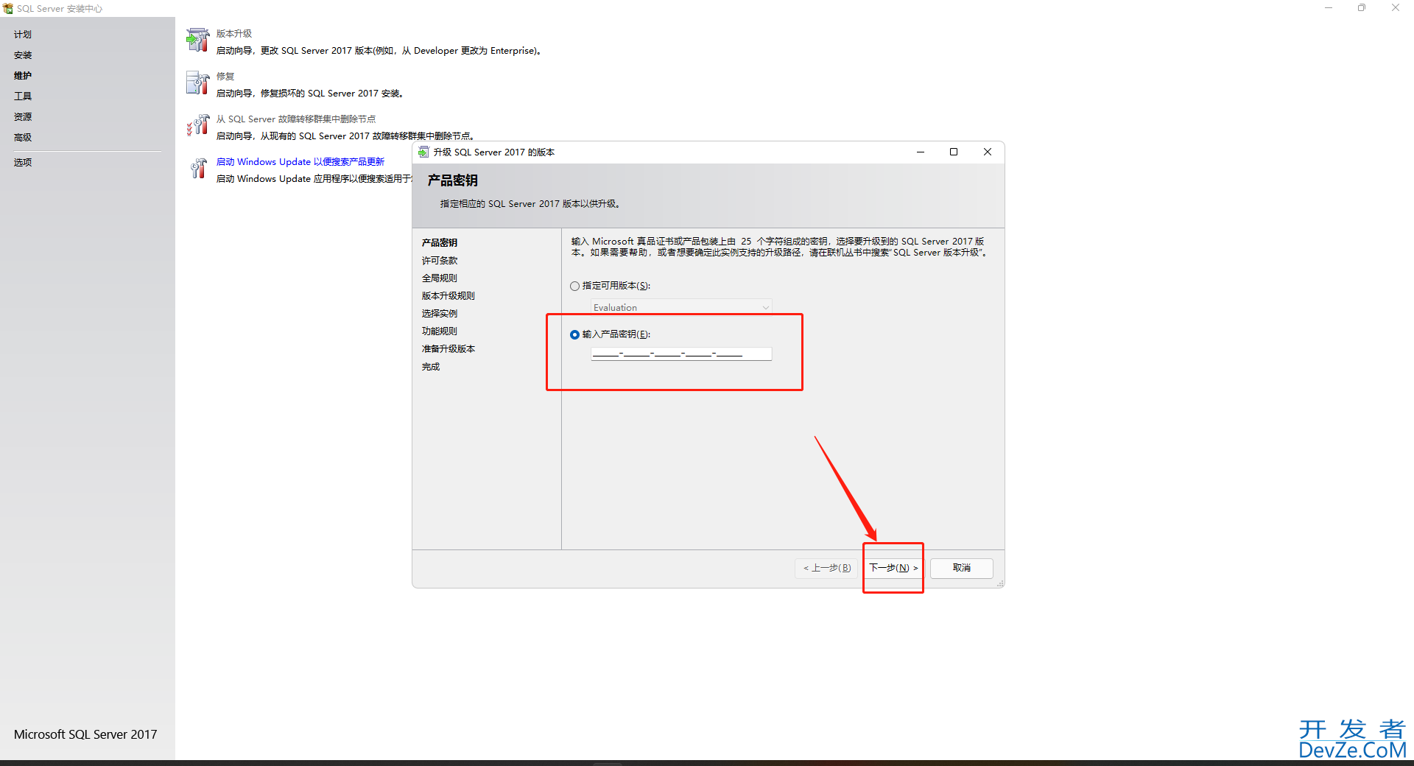Viewport: 1414px width, 766px height.
Task: Click the 取消 button
Action: 962,568
